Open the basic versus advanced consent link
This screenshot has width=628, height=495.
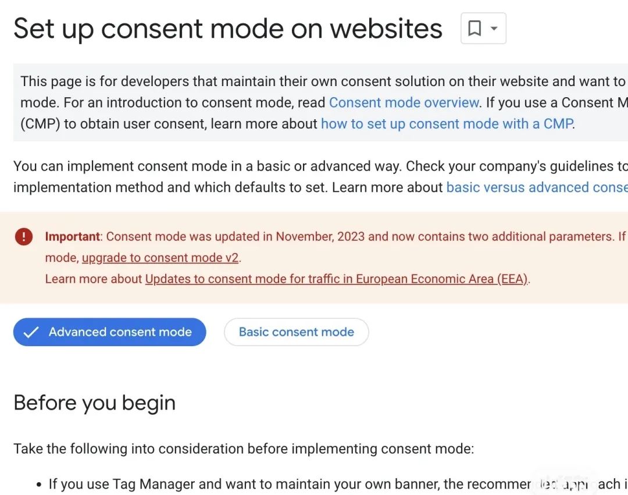tap(536, 187)
